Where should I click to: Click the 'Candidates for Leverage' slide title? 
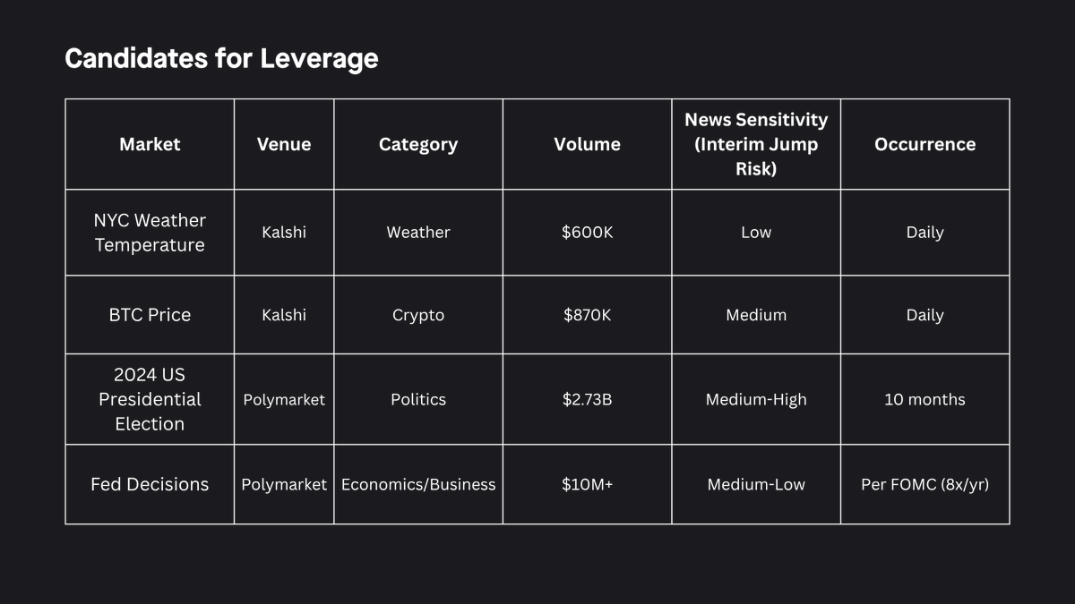click(x=221, y=59)
